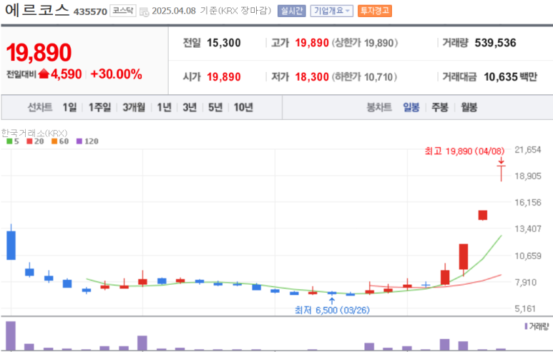Click the 한국거래소(KRX) chart label

tap(34, 133)
